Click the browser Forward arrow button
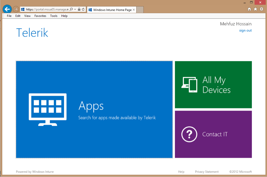The image size is (267, 177). coord(16,9)
